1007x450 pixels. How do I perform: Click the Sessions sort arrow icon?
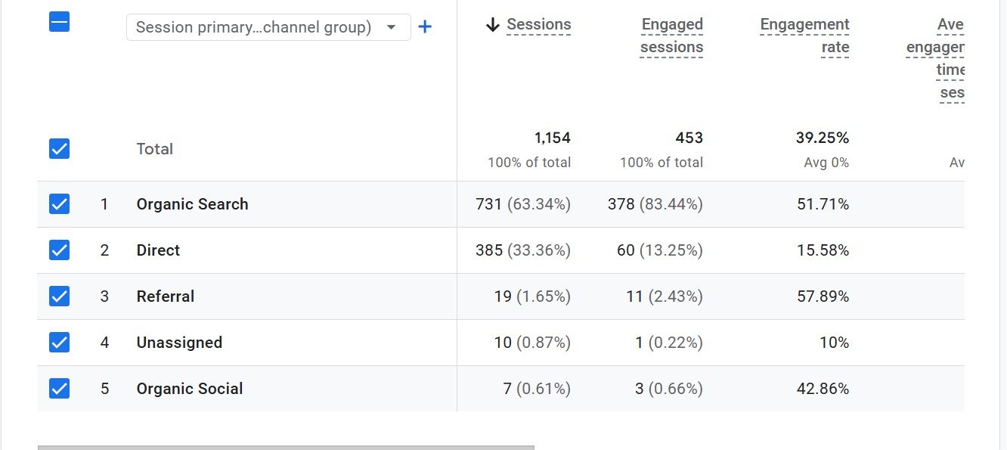coord(493,25)
